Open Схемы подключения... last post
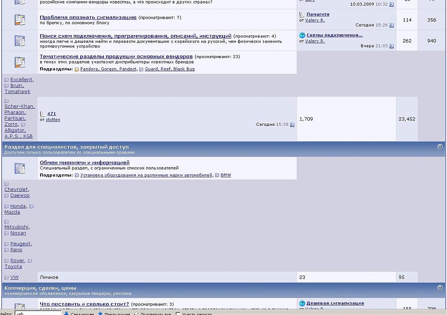The width and height of the screenshot is (447, 315). (335, 35)
